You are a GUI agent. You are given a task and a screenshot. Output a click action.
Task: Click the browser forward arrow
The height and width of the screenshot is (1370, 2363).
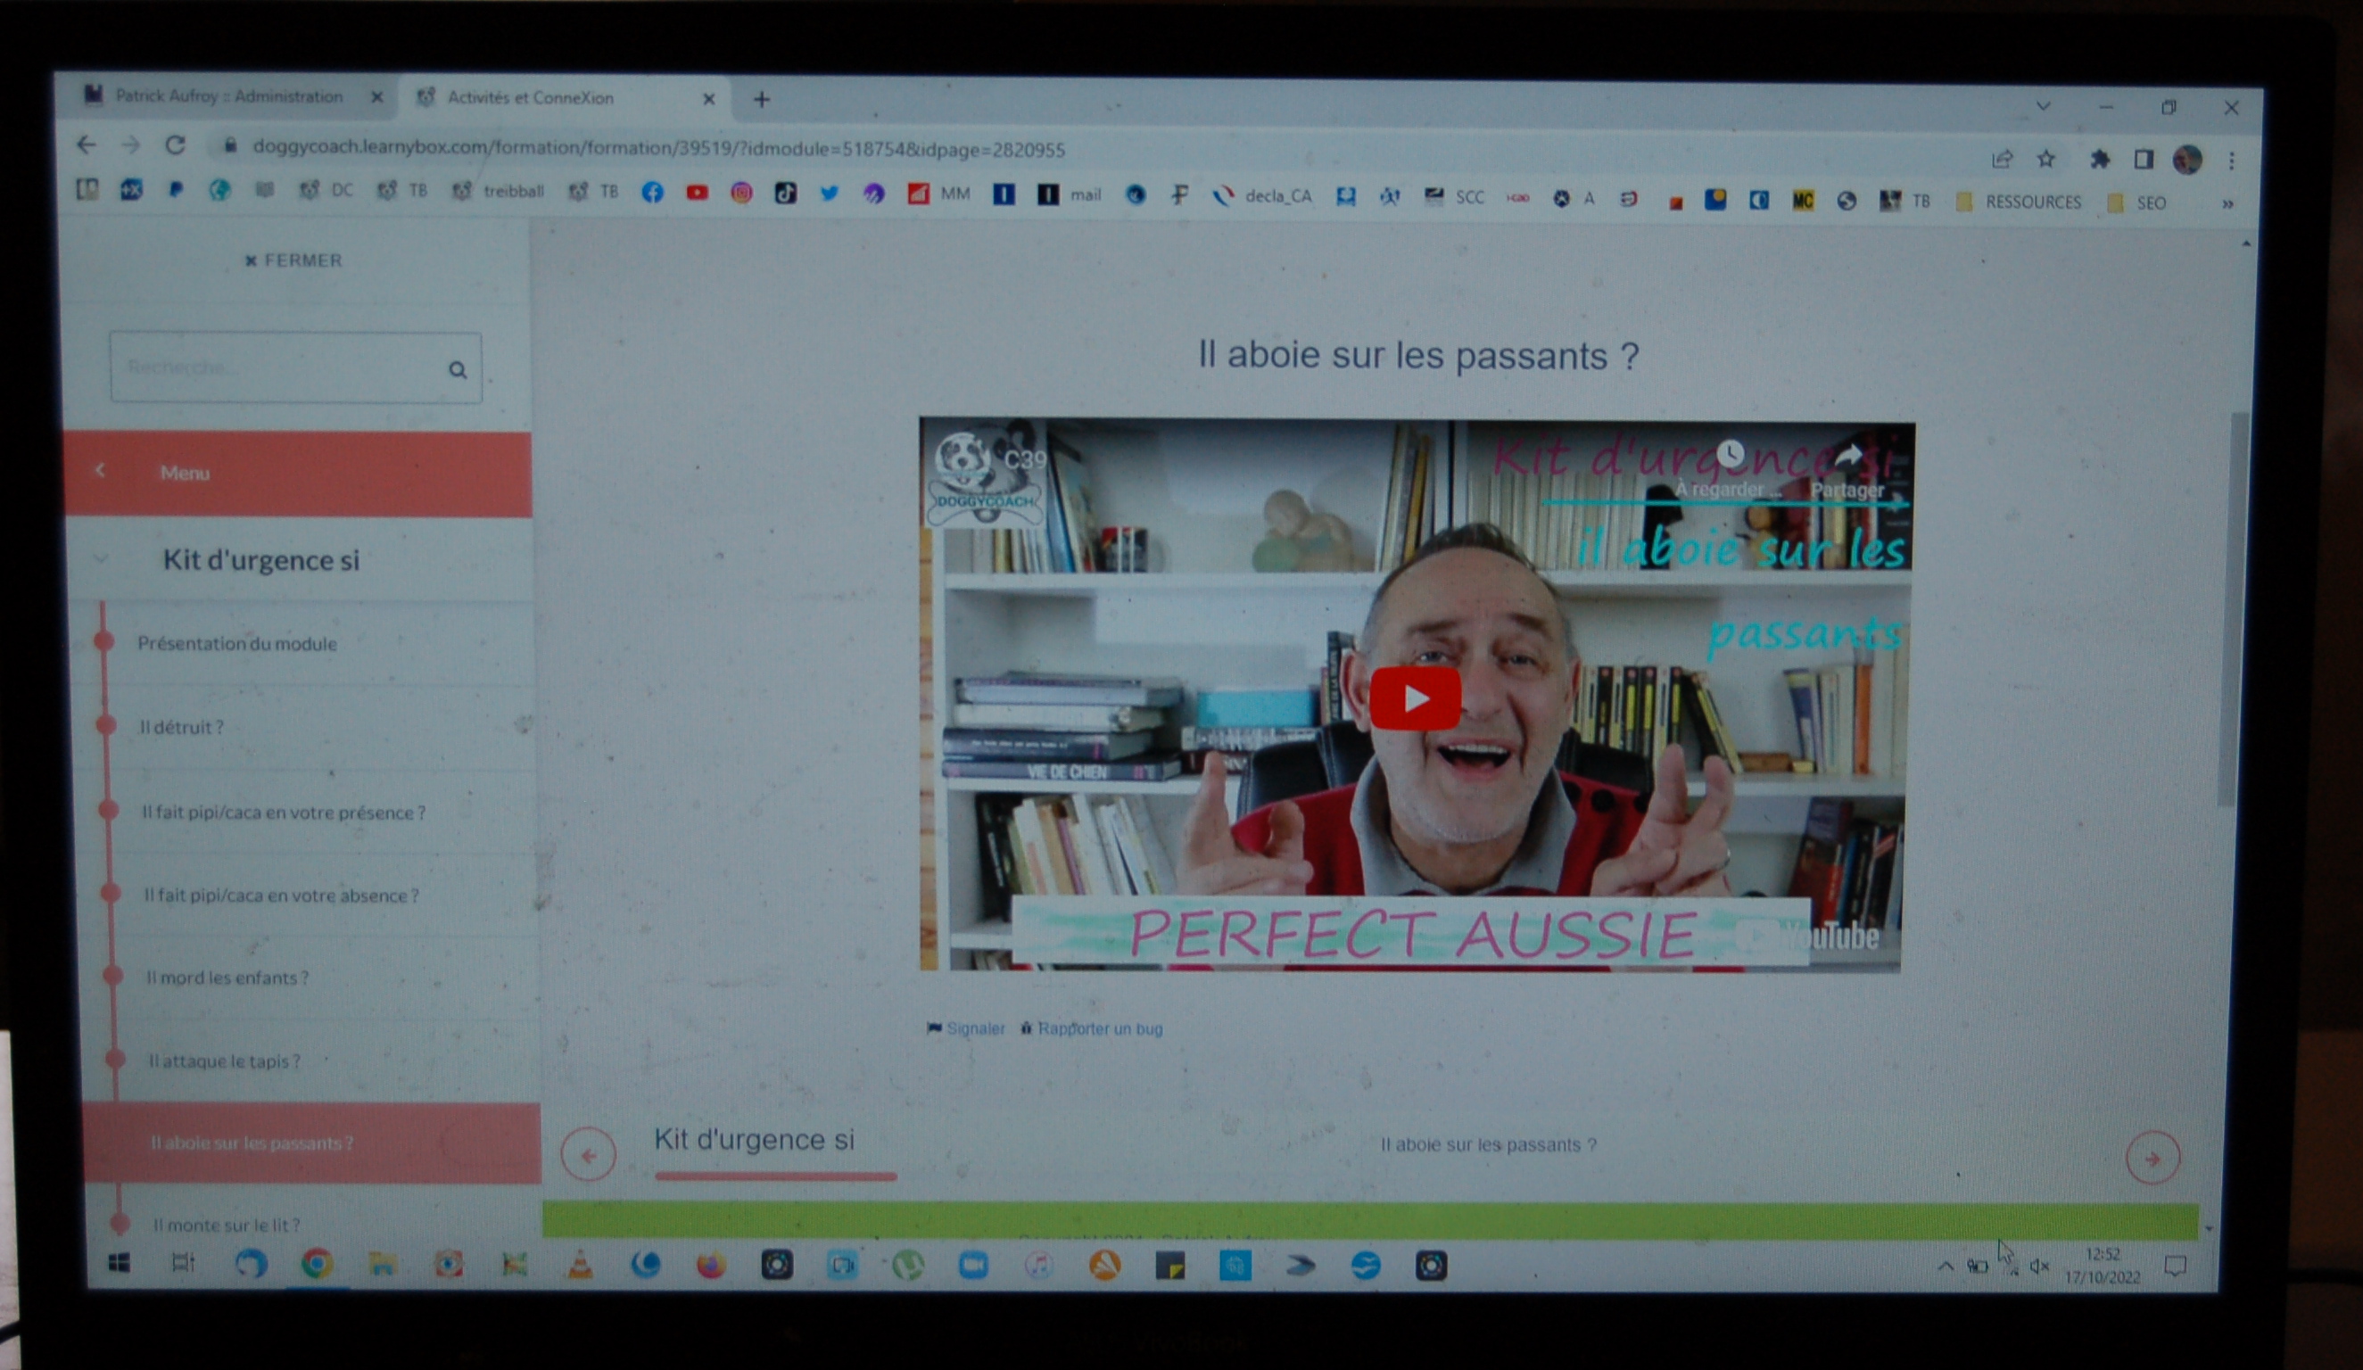[x=130, y=145]
